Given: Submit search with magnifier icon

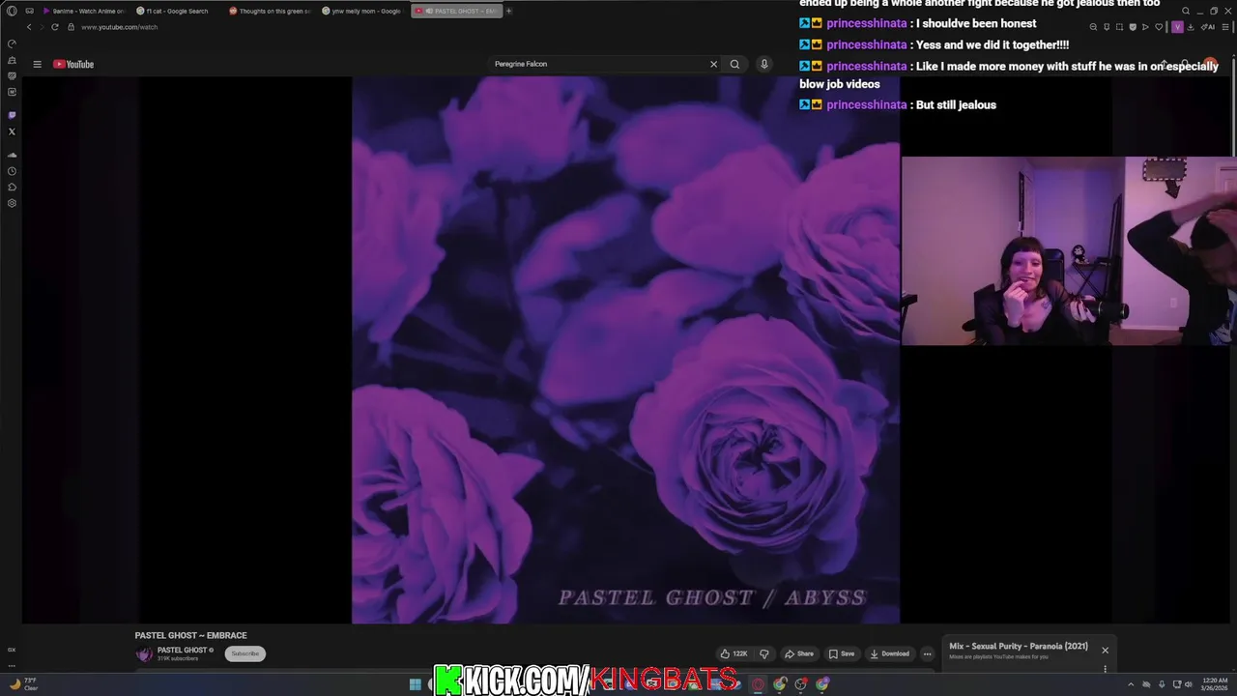Looking at the screenshot, I should click(x=734, y=64).
